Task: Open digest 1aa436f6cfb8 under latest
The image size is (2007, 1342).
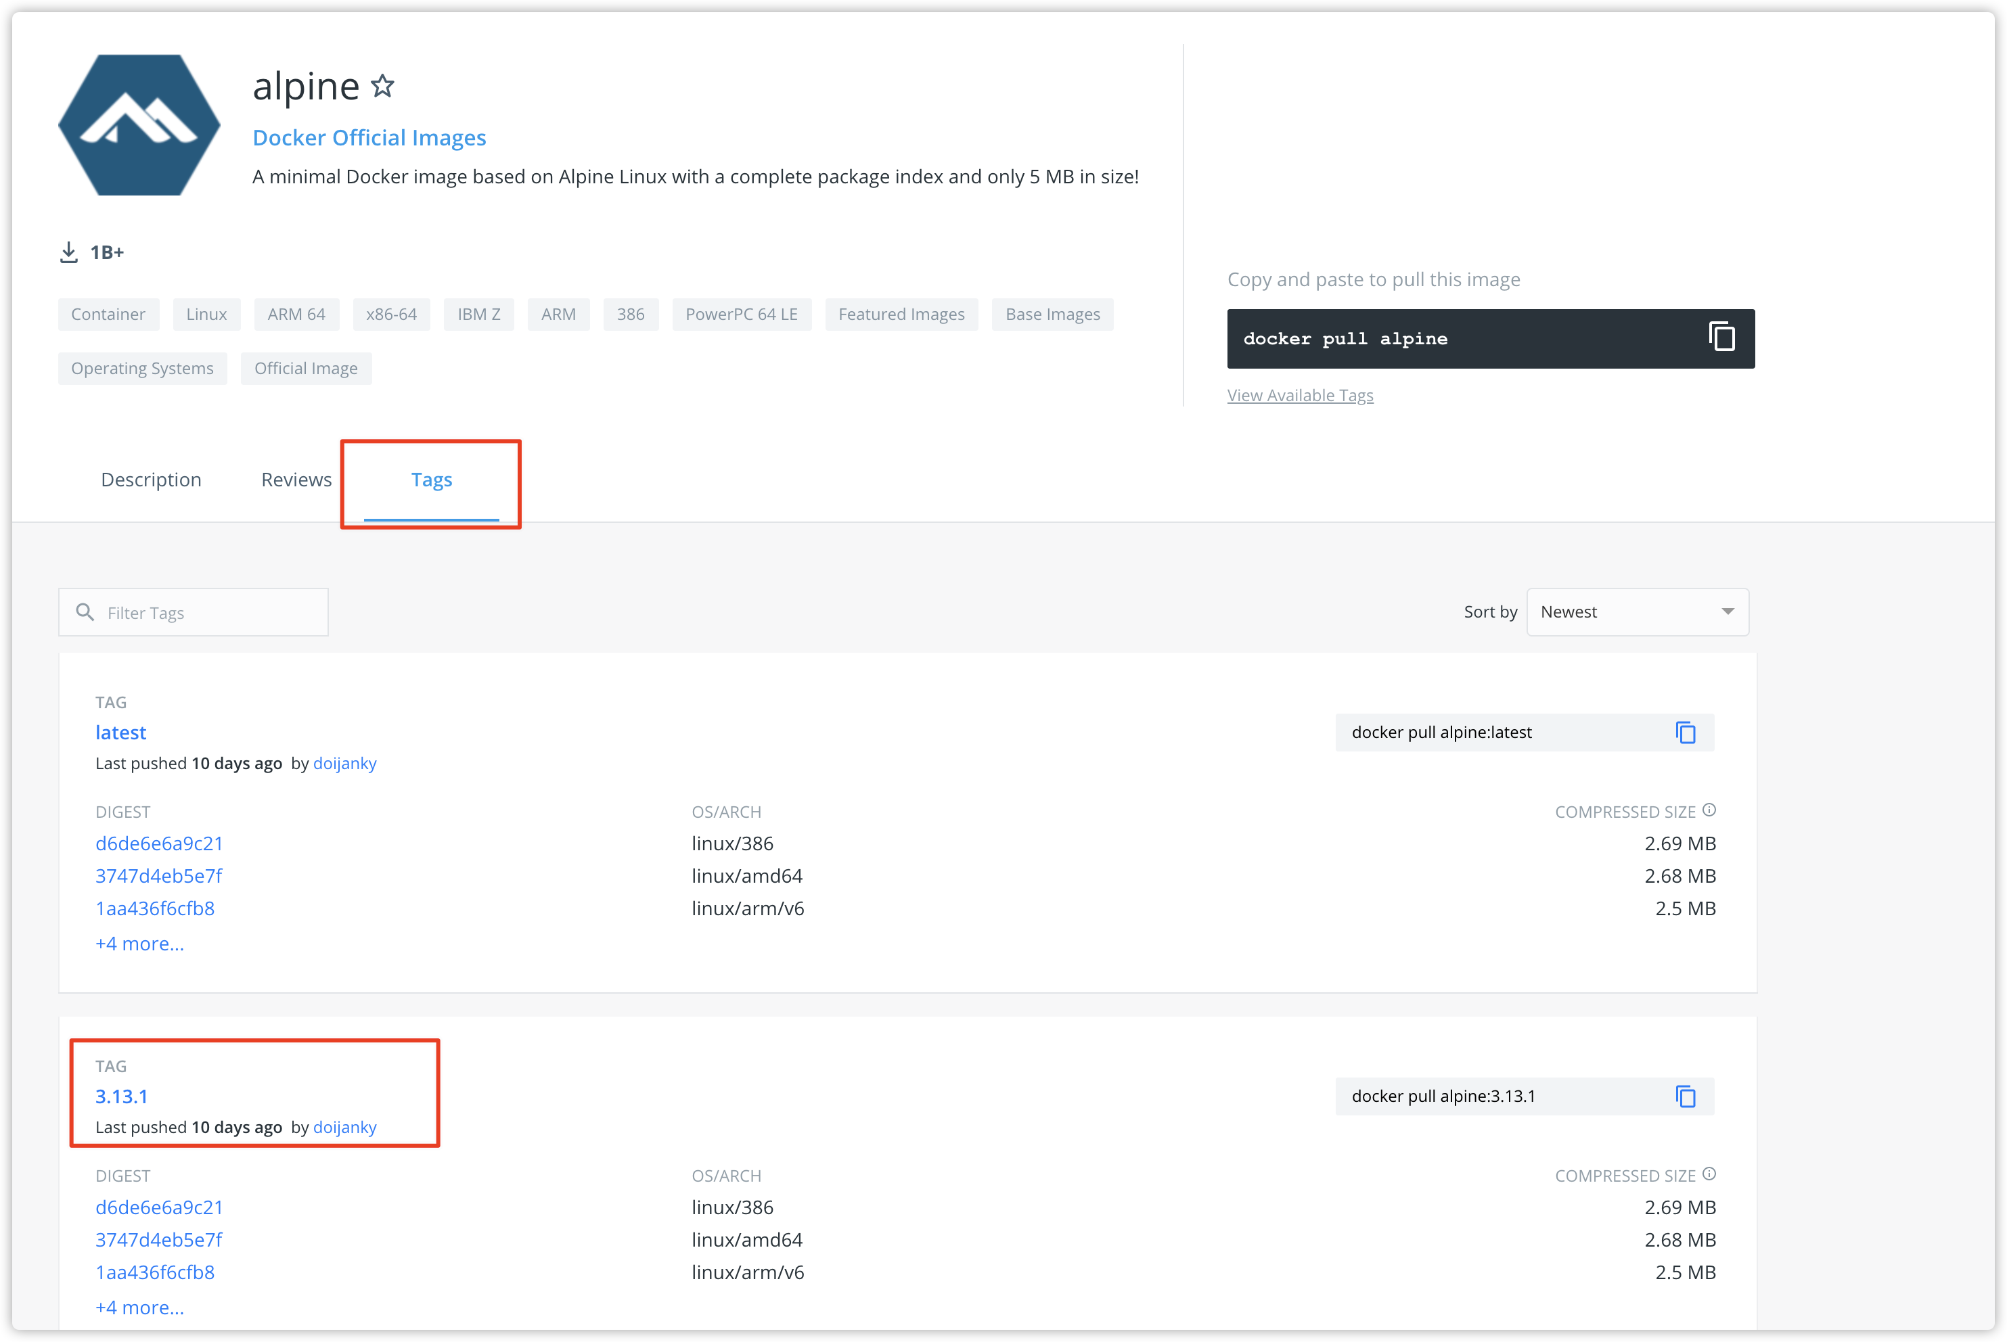Action: click(155, 908)
